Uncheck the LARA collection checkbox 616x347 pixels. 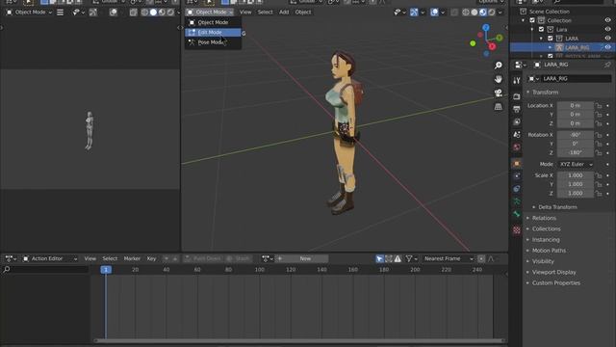coord(551,39)
